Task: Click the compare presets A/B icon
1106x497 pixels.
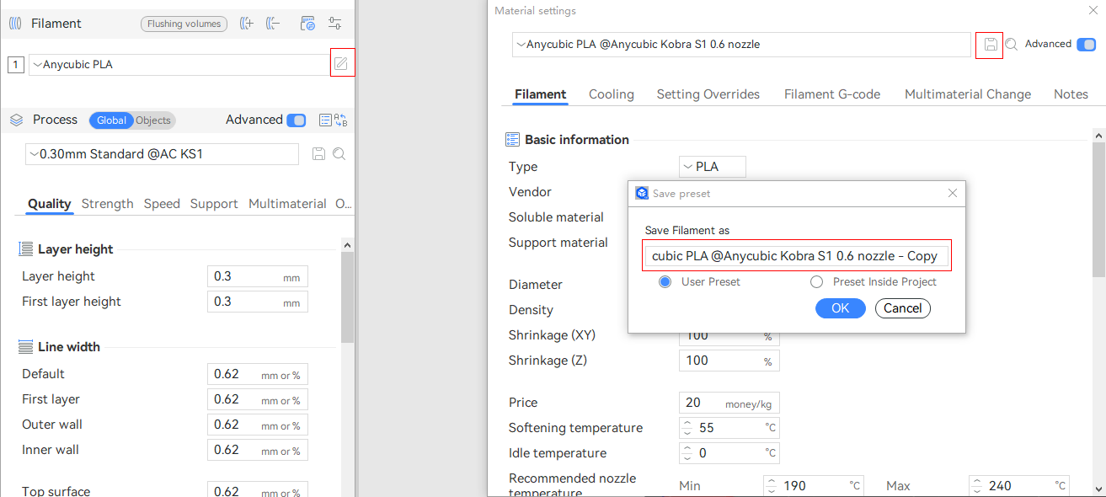Action: (340, 120)
